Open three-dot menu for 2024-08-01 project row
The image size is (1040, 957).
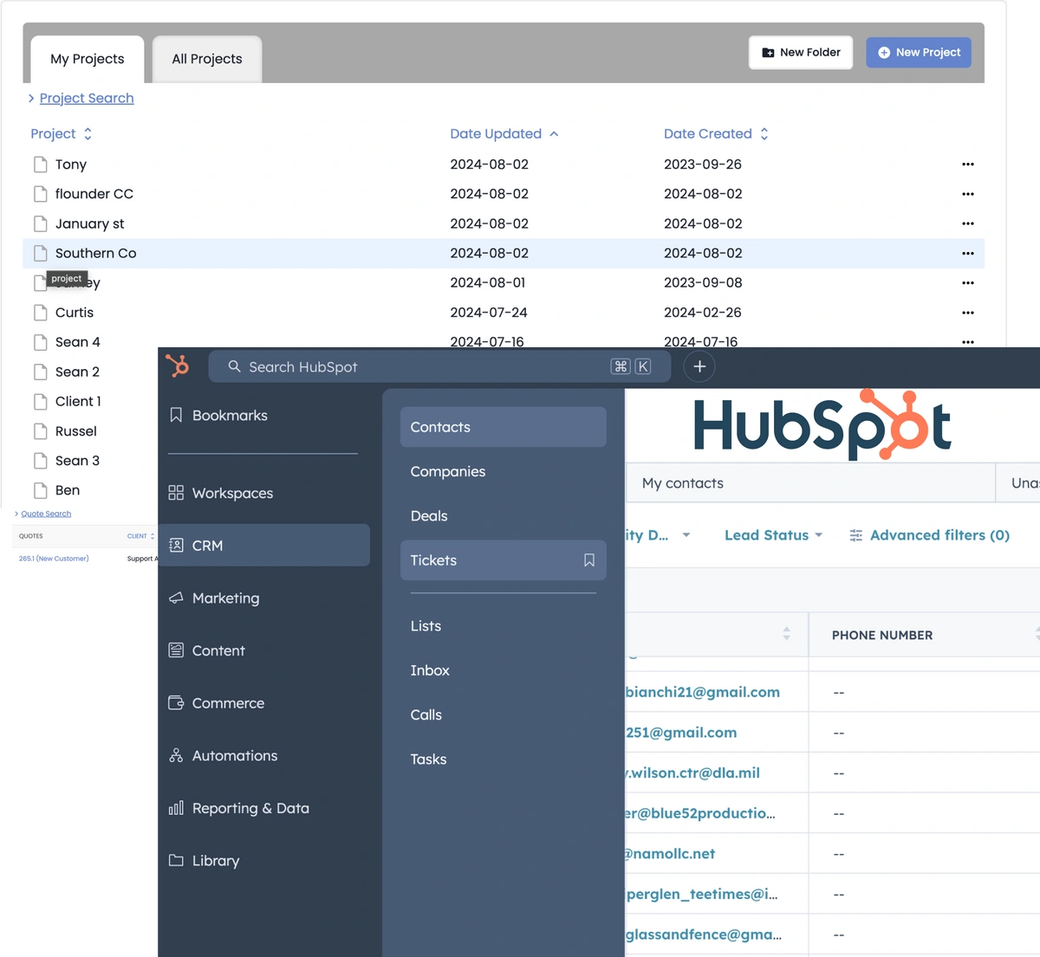coord(968,282)
